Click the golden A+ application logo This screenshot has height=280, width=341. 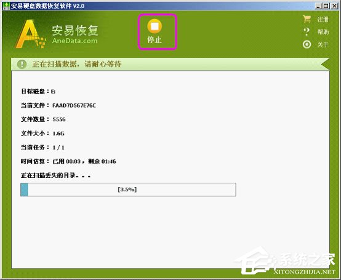point(30,34)
